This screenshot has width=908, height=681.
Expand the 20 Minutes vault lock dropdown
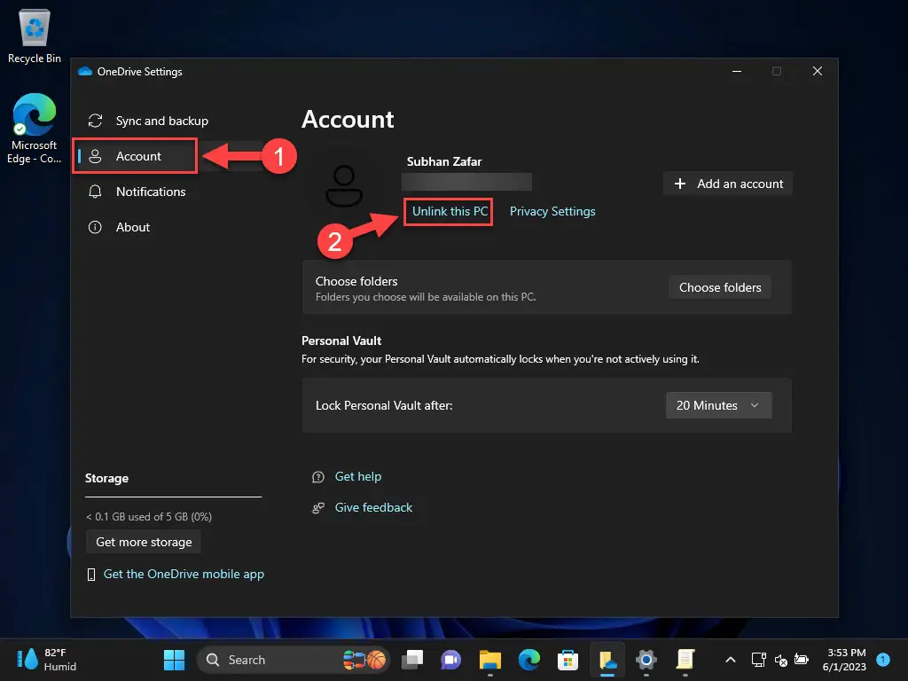click(718, 405)
